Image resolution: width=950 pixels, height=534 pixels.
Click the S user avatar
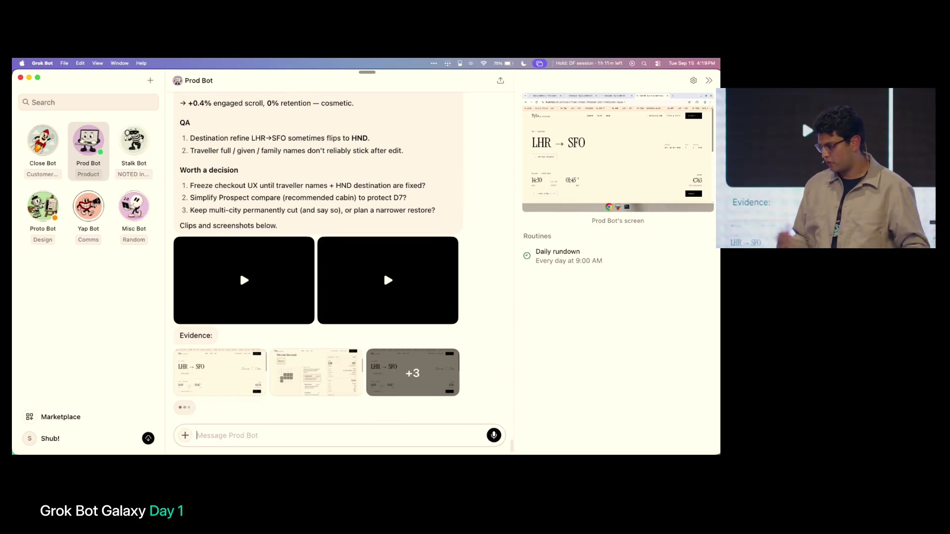[x=30, y=438]
